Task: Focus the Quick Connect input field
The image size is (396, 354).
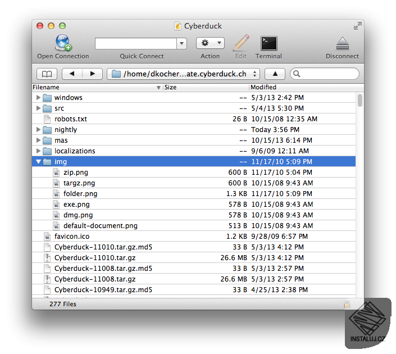Action: tap(136, 44)
